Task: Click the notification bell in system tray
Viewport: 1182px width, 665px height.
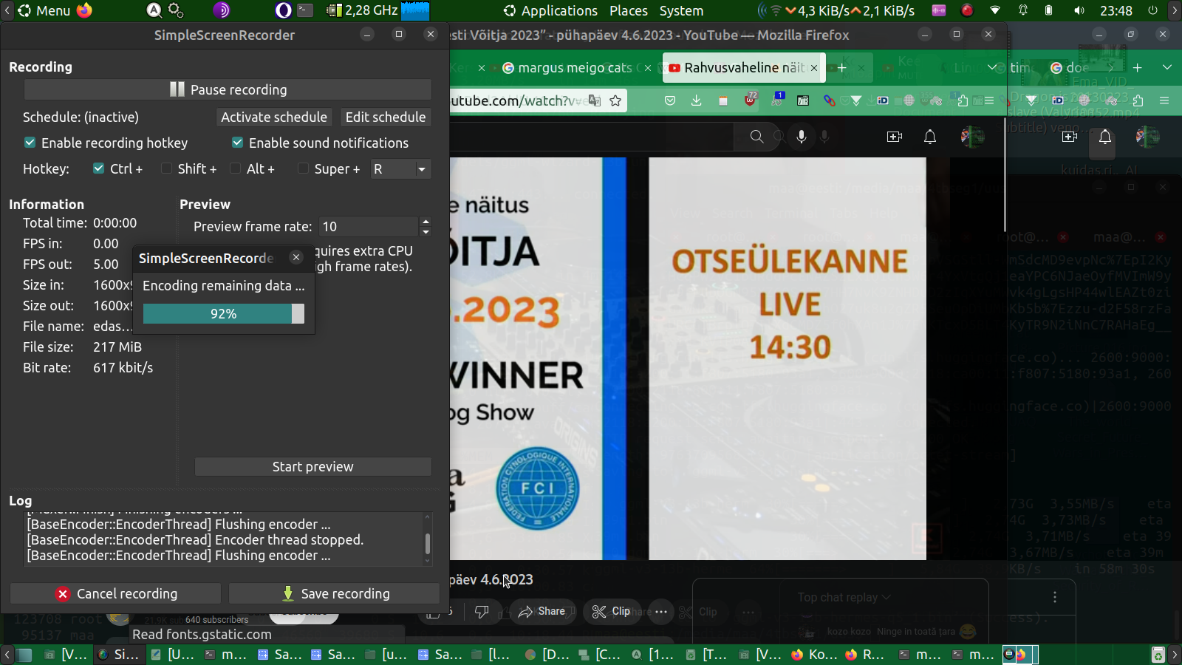Action: 1023,10
